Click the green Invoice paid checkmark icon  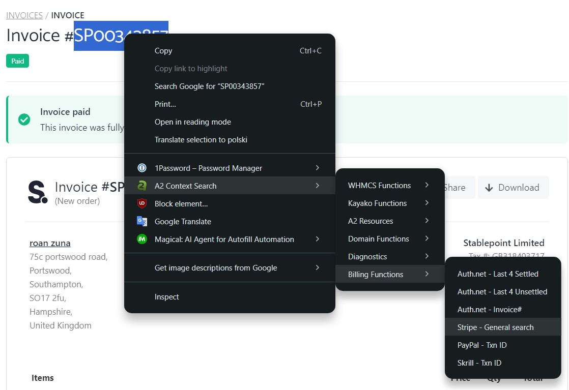click(x=24, y=119)
